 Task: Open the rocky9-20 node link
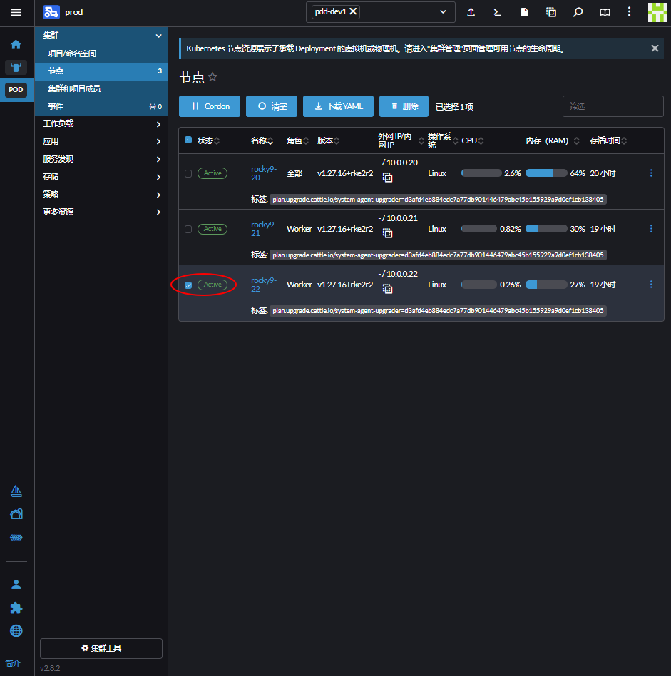pyautogui.click(x=264, y=173)
